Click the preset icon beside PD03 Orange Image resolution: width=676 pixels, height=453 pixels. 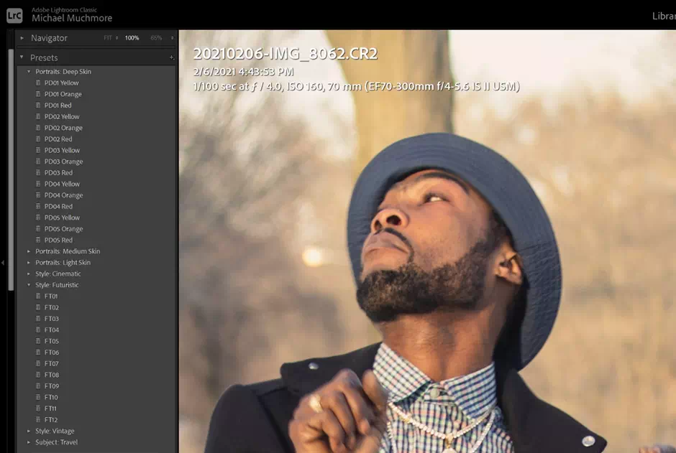[x=38, y=162]
